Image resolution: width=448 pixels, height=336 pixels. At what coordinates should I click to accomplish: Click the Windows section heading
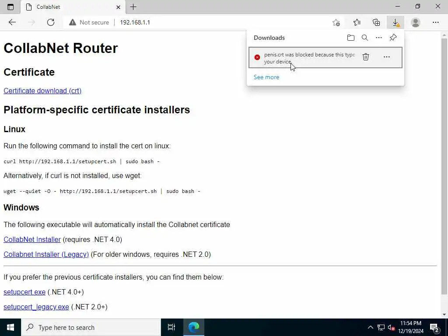click(21, 207)
